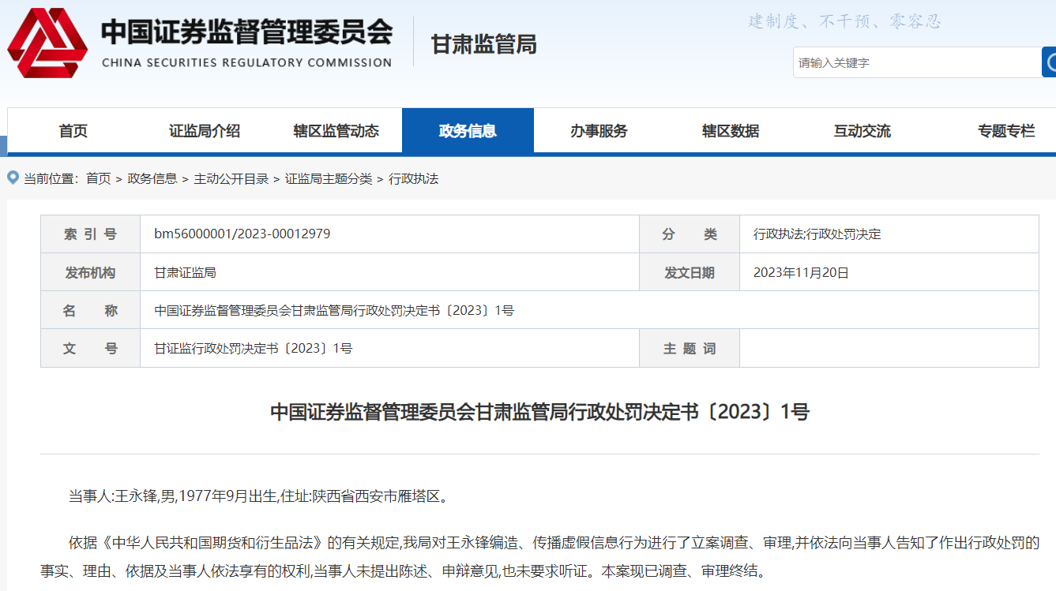Click the 证监局主题分类 breadcrumb link
1056x591 pixels.
click(x=329, y=179)
